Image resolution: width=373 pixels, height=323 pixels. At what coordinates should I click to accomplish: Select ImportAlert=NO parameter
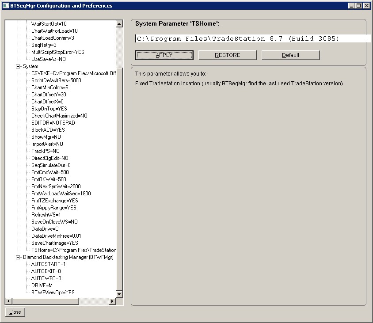pyautogui.click(x=47, y=144)
